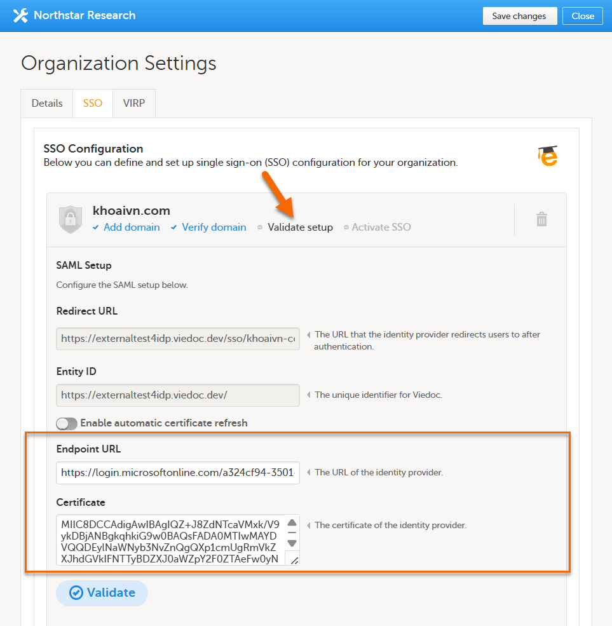This screenshot has width=612, height=626.
Task: Select the Validate setup step
Action: pos(300,228)
